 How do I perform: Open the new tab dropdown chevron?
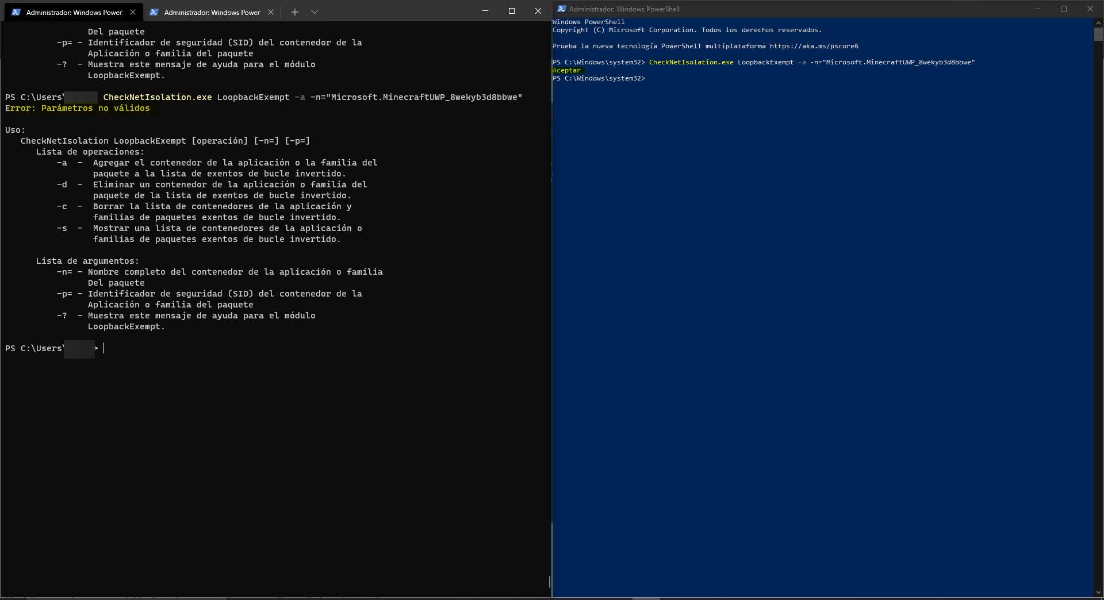coord(315,11)
